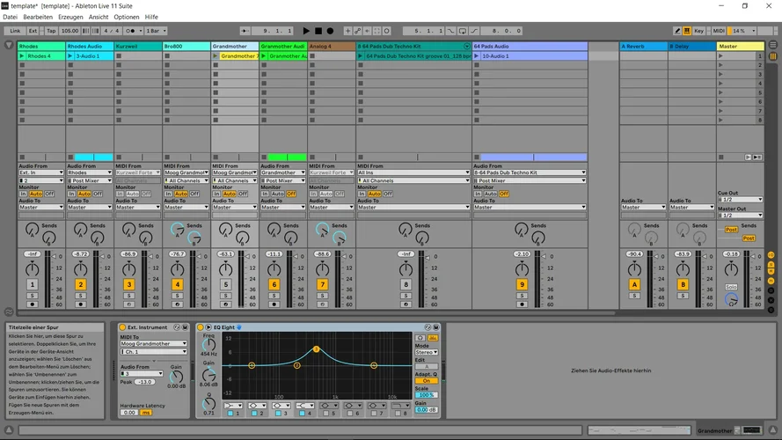782x440 pixels.
Task: Open the quantization 1 Bar dropdown
Action: click(156, 31)
